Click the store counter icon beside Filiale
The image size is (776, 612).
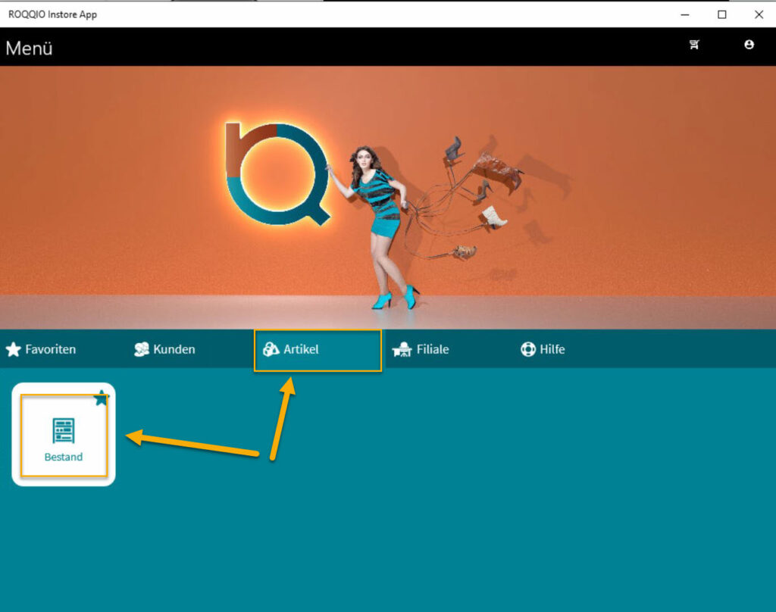(402, 350)
